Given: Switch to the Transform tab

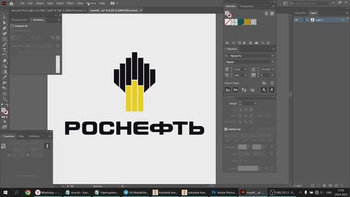Looking at the screenshot, I should pos(9,136).
